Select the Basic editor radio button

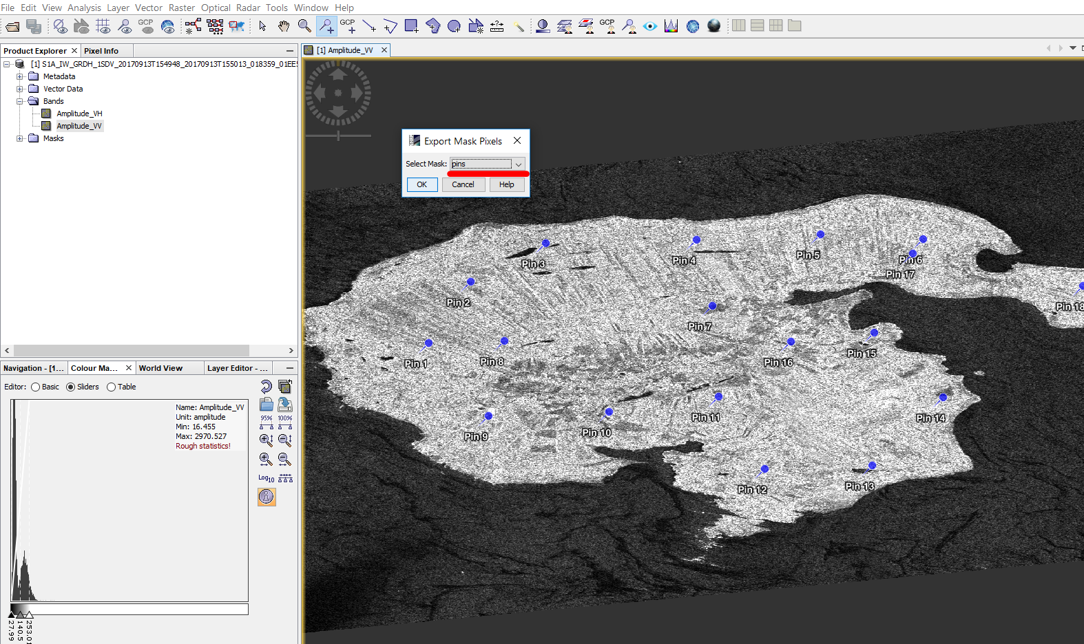click(x=36, y=387)
